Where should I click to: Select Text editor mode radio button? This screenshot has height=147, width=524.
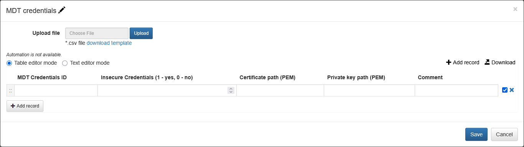(x=65, y=63)
